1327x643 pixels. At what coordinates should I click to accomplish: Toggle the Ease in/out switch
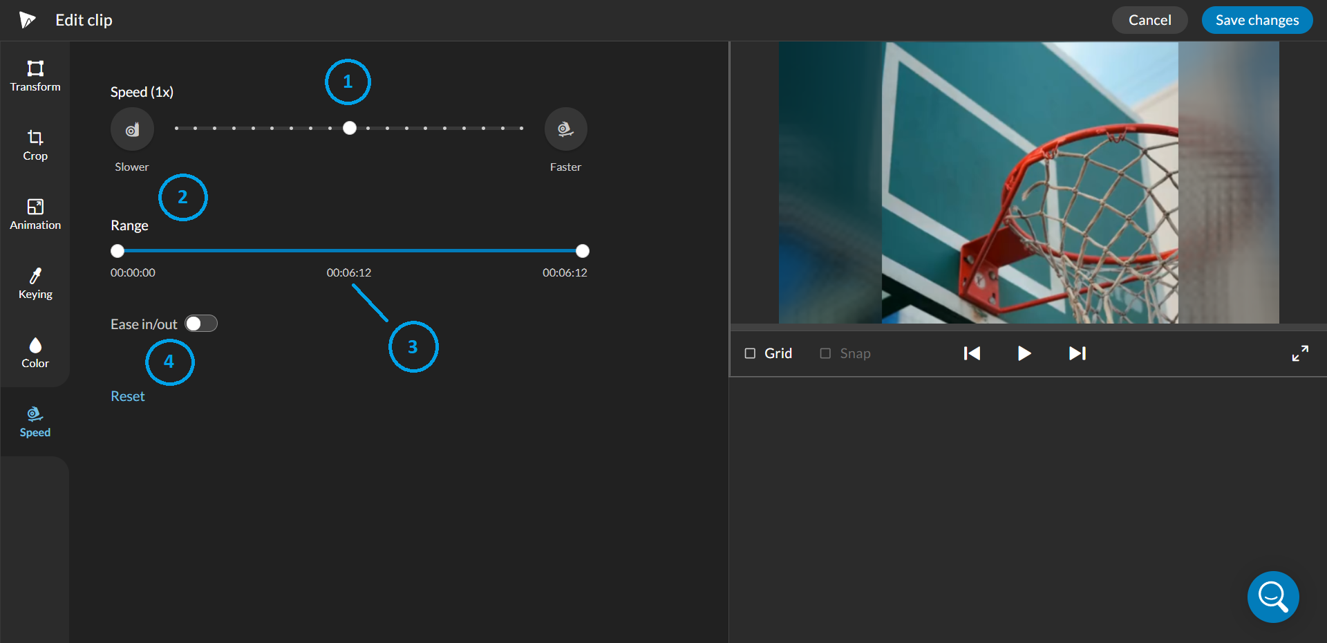[x=201, y=324]
